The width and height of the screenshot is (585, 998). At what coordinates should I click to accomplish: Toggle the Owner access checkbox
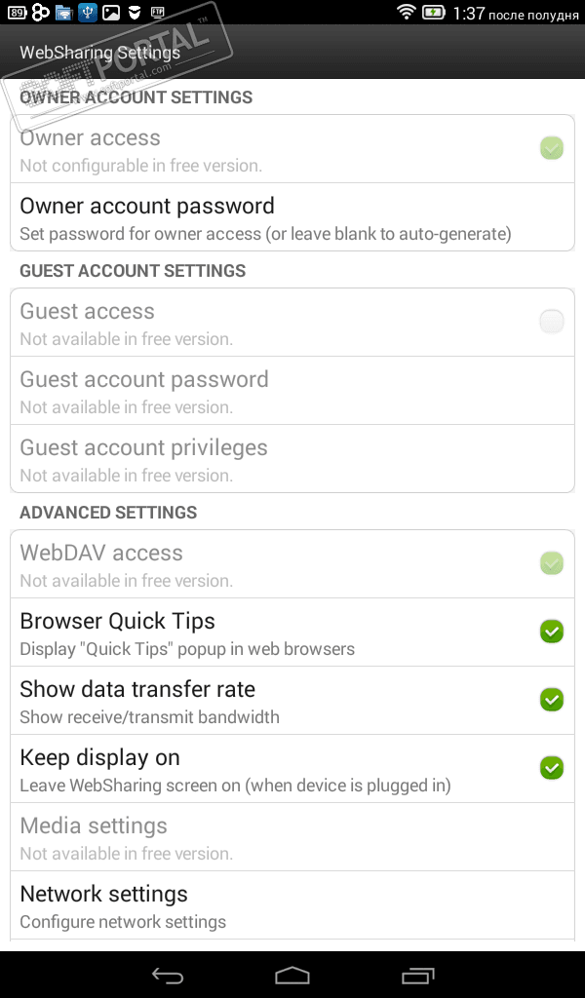tap(552, 148)
